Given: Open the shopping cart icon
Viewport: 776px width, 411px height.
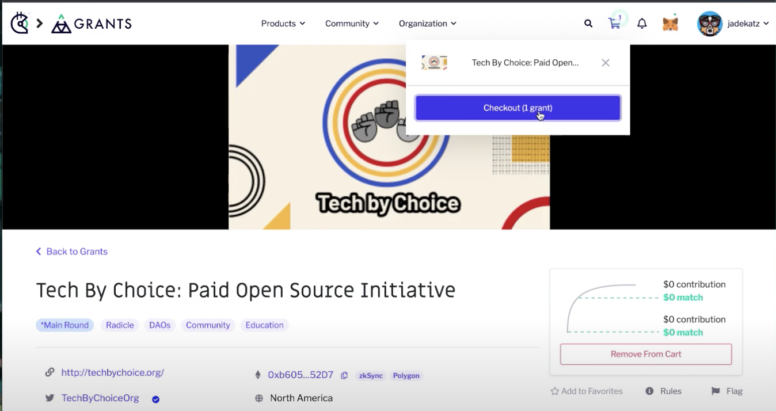Looking at the screenshot, I should 615,23.
